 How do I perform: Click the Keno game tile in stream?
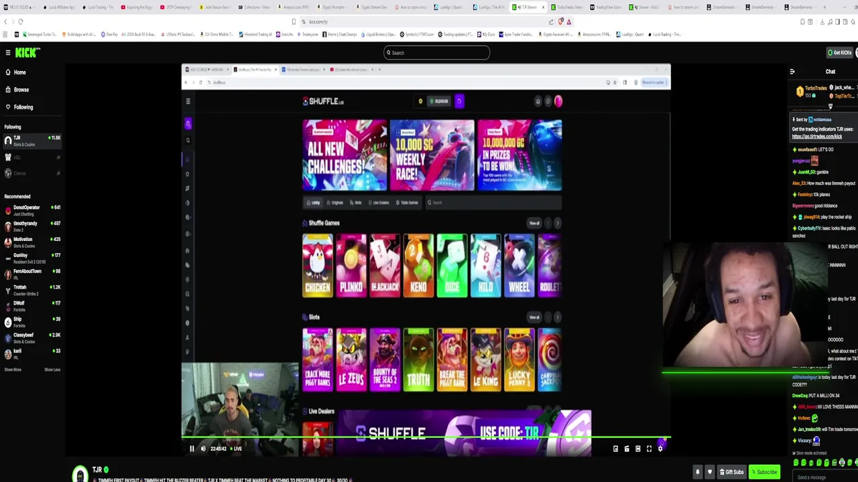418,265
